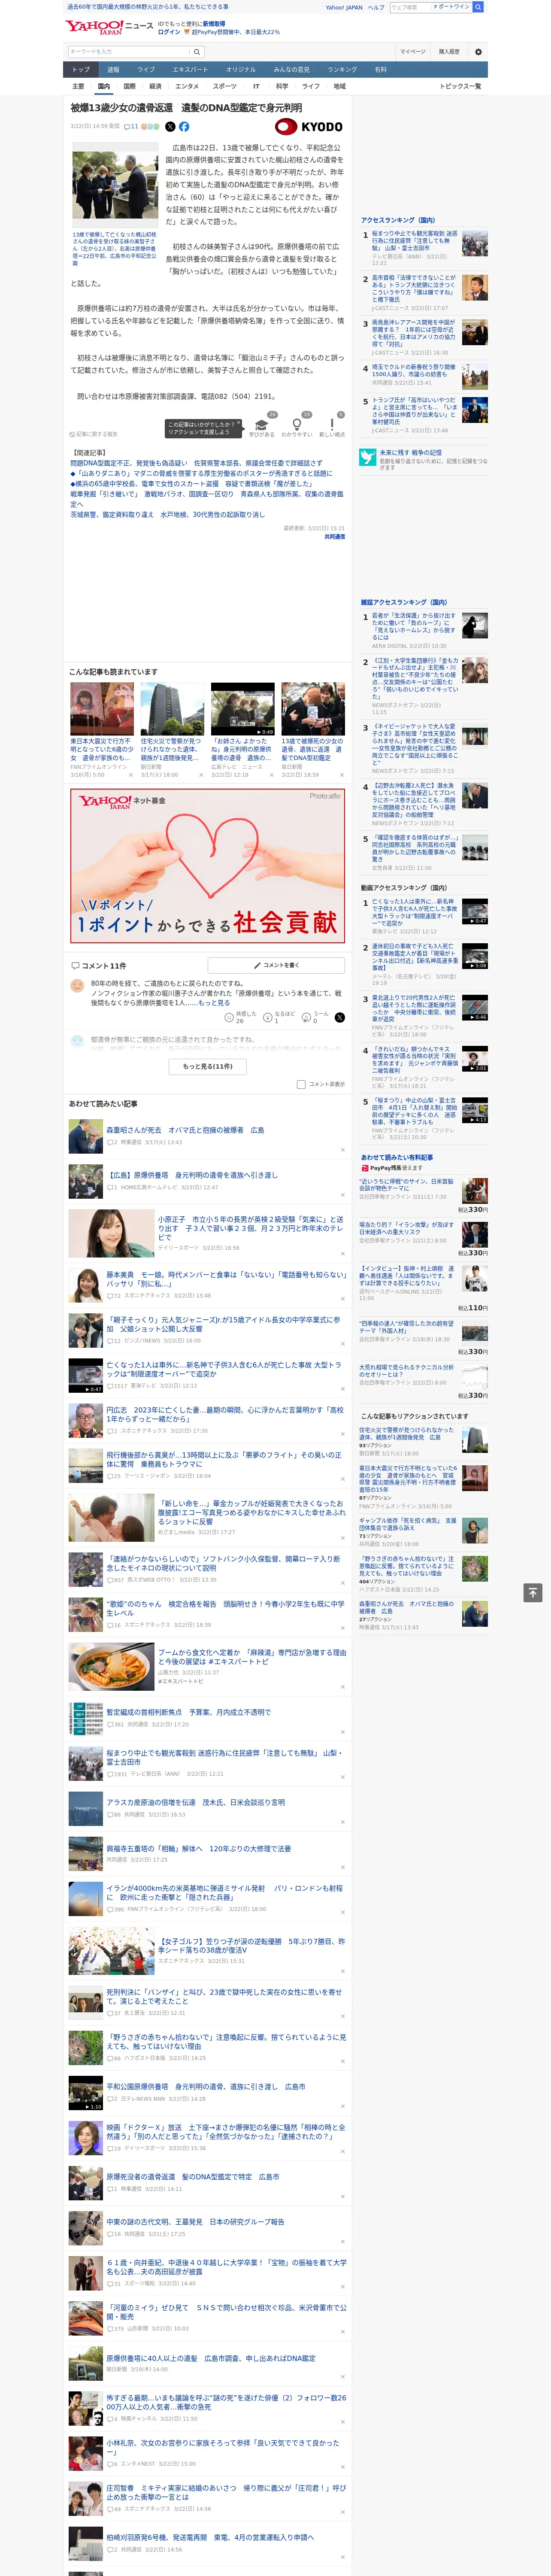Screen dimensions: 551x2576
Task: Open the ランキング tab
Action: click(342, 70)
